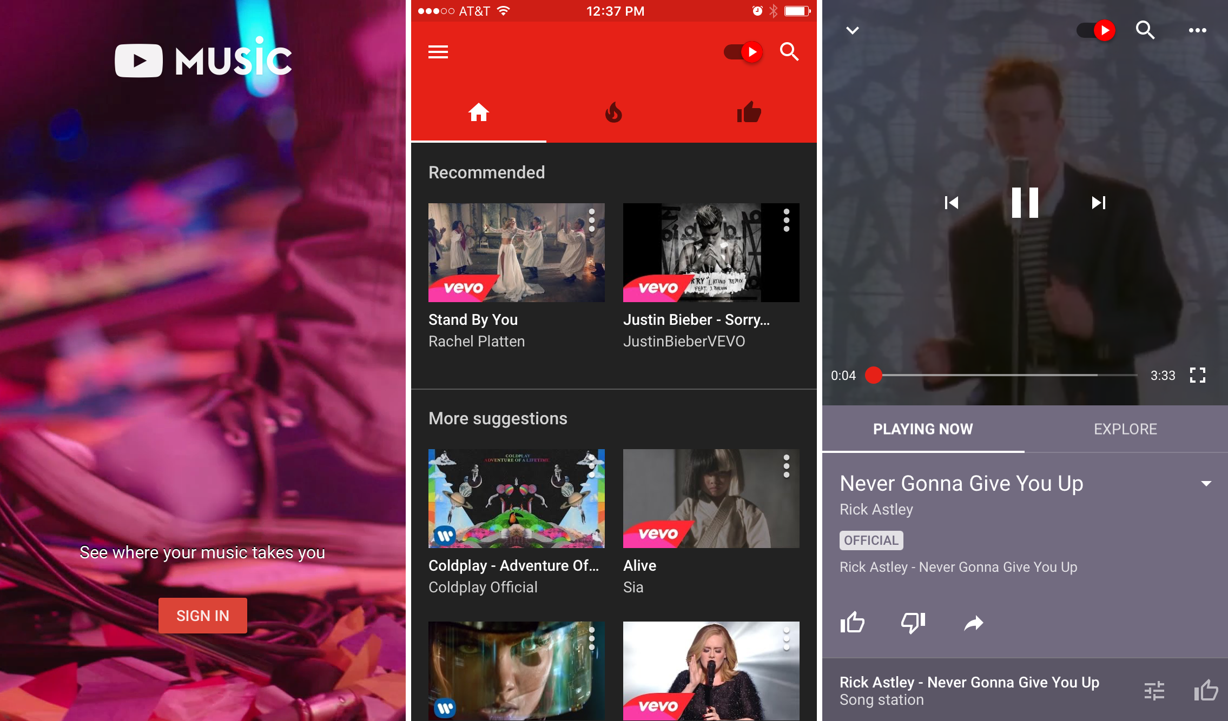Viewport: 1228px width, 721px height.
Task: Click the AT&T signal status bar
Action: [x=455, y=9]
